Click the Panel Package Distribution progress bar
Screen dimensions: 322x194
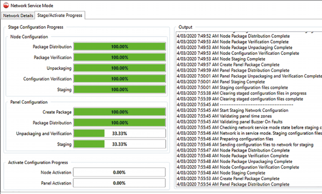tap(120, 123)
